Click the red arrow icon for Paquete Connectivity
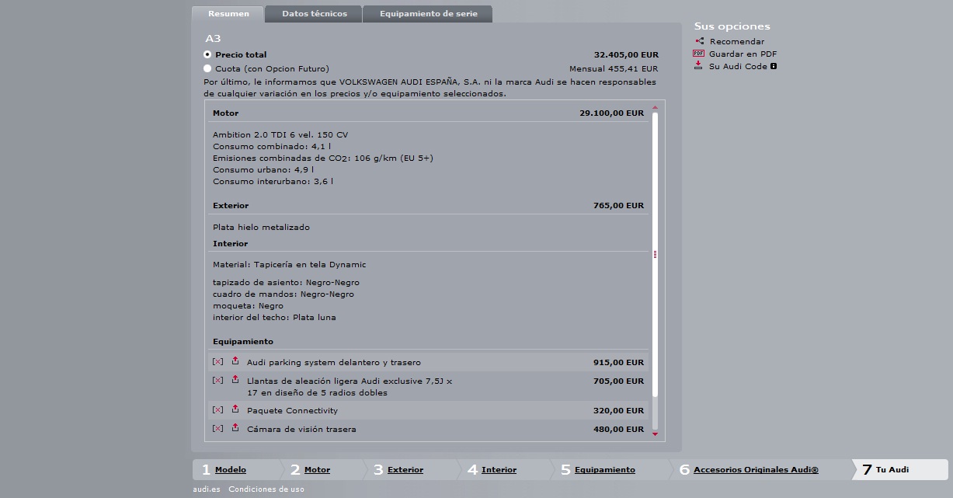 tap(235, 409)
